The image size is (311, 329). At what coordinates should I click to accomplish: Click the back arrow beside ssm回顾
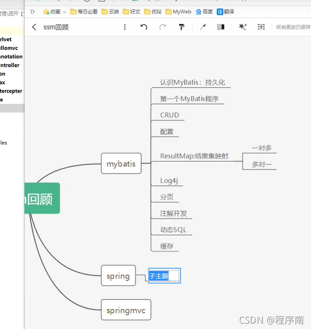[34, 27]
